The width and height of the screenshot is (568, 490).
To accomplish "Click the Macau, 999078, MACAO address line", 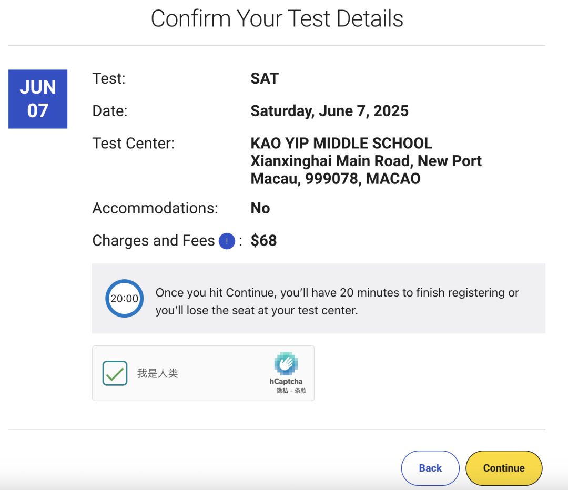I will coord(336,179).
